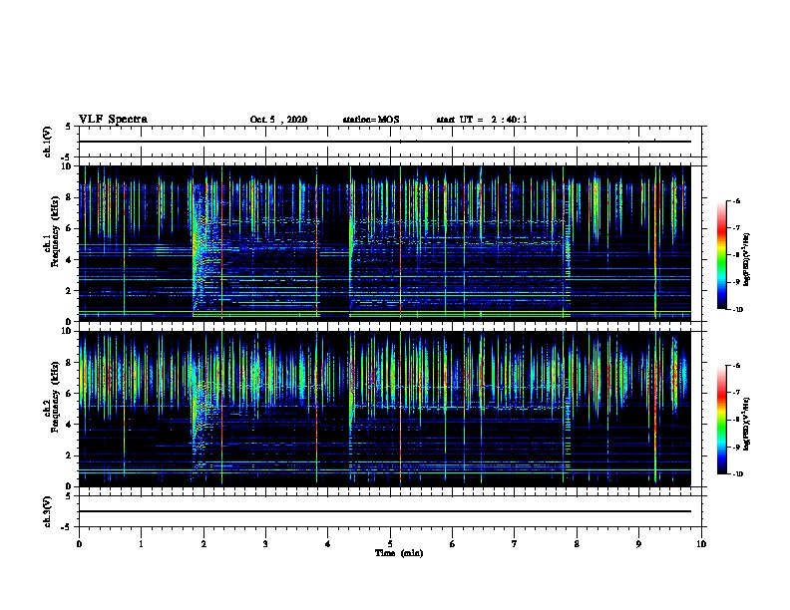Viewport: 790px width, 610px height.
Task: Click the color scale bar beside ch.2 spectrogram
Action: click(x=722, y=420)
